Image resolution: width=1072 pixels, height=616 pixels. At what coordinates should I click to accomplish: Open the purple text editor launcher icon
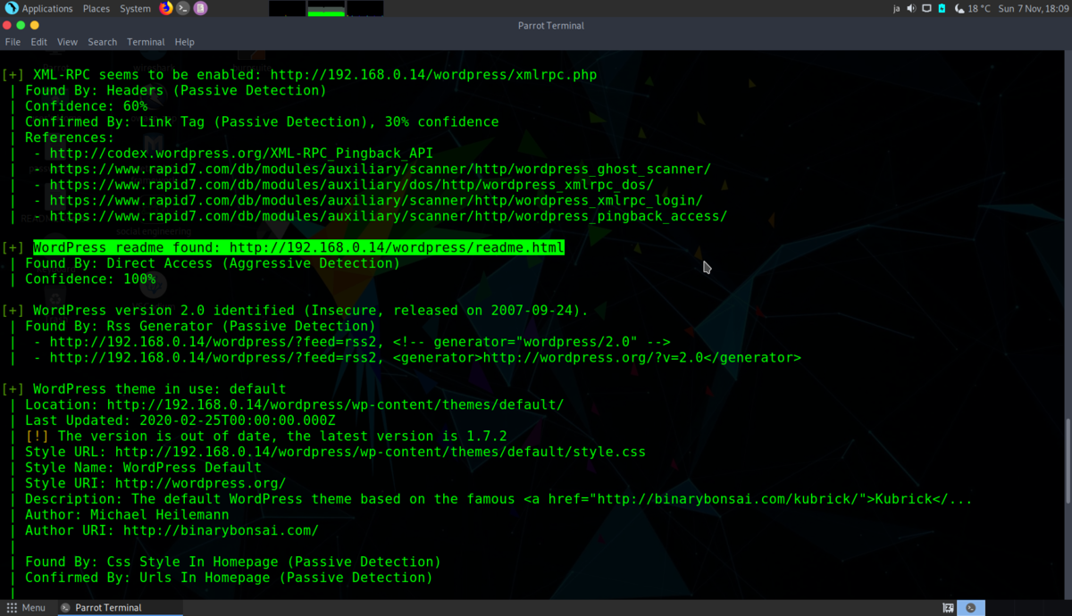point(200,8)
